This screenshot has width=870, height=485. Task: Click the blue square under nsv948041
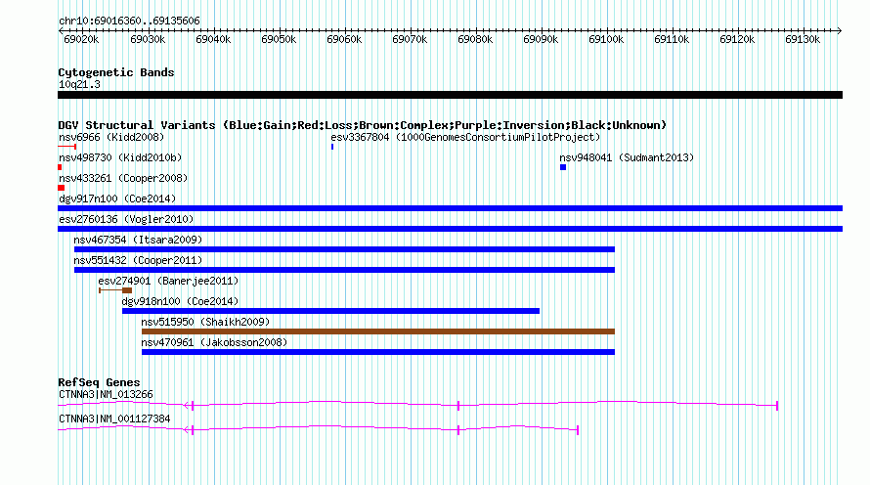(x=563, y=167)
